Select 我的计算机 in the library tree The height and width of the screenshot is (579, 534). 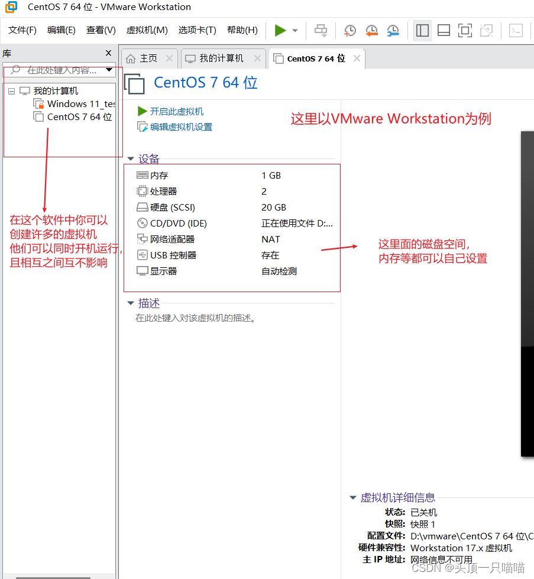(56, 91)
